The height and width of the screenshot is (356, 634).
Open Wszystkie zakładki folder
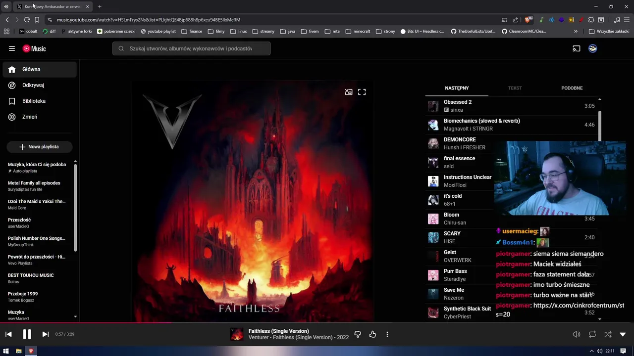point(609,31)
